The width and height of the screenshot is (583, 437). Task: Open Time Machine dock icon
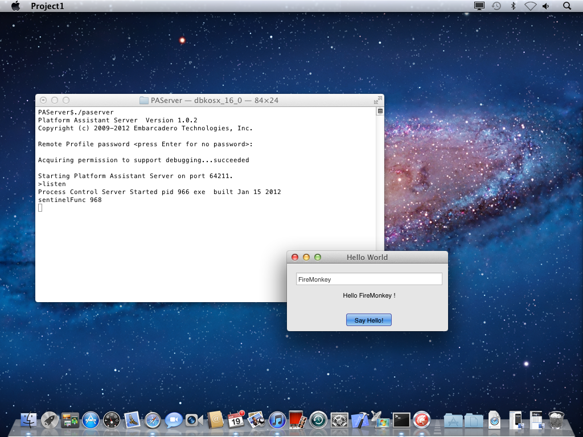click(x=319, y=420)
